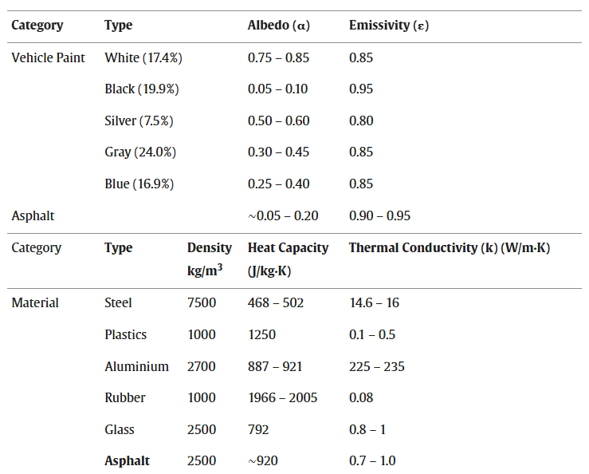
Task: Click the Albedo (α) column header
Action: pos(278,26)
